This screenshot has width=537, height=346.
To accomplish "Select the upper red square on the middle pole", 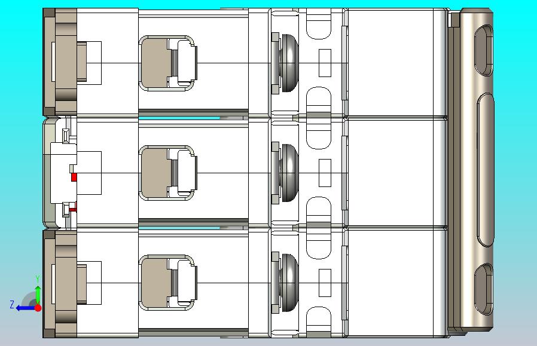I will click(x=74, y=177).
